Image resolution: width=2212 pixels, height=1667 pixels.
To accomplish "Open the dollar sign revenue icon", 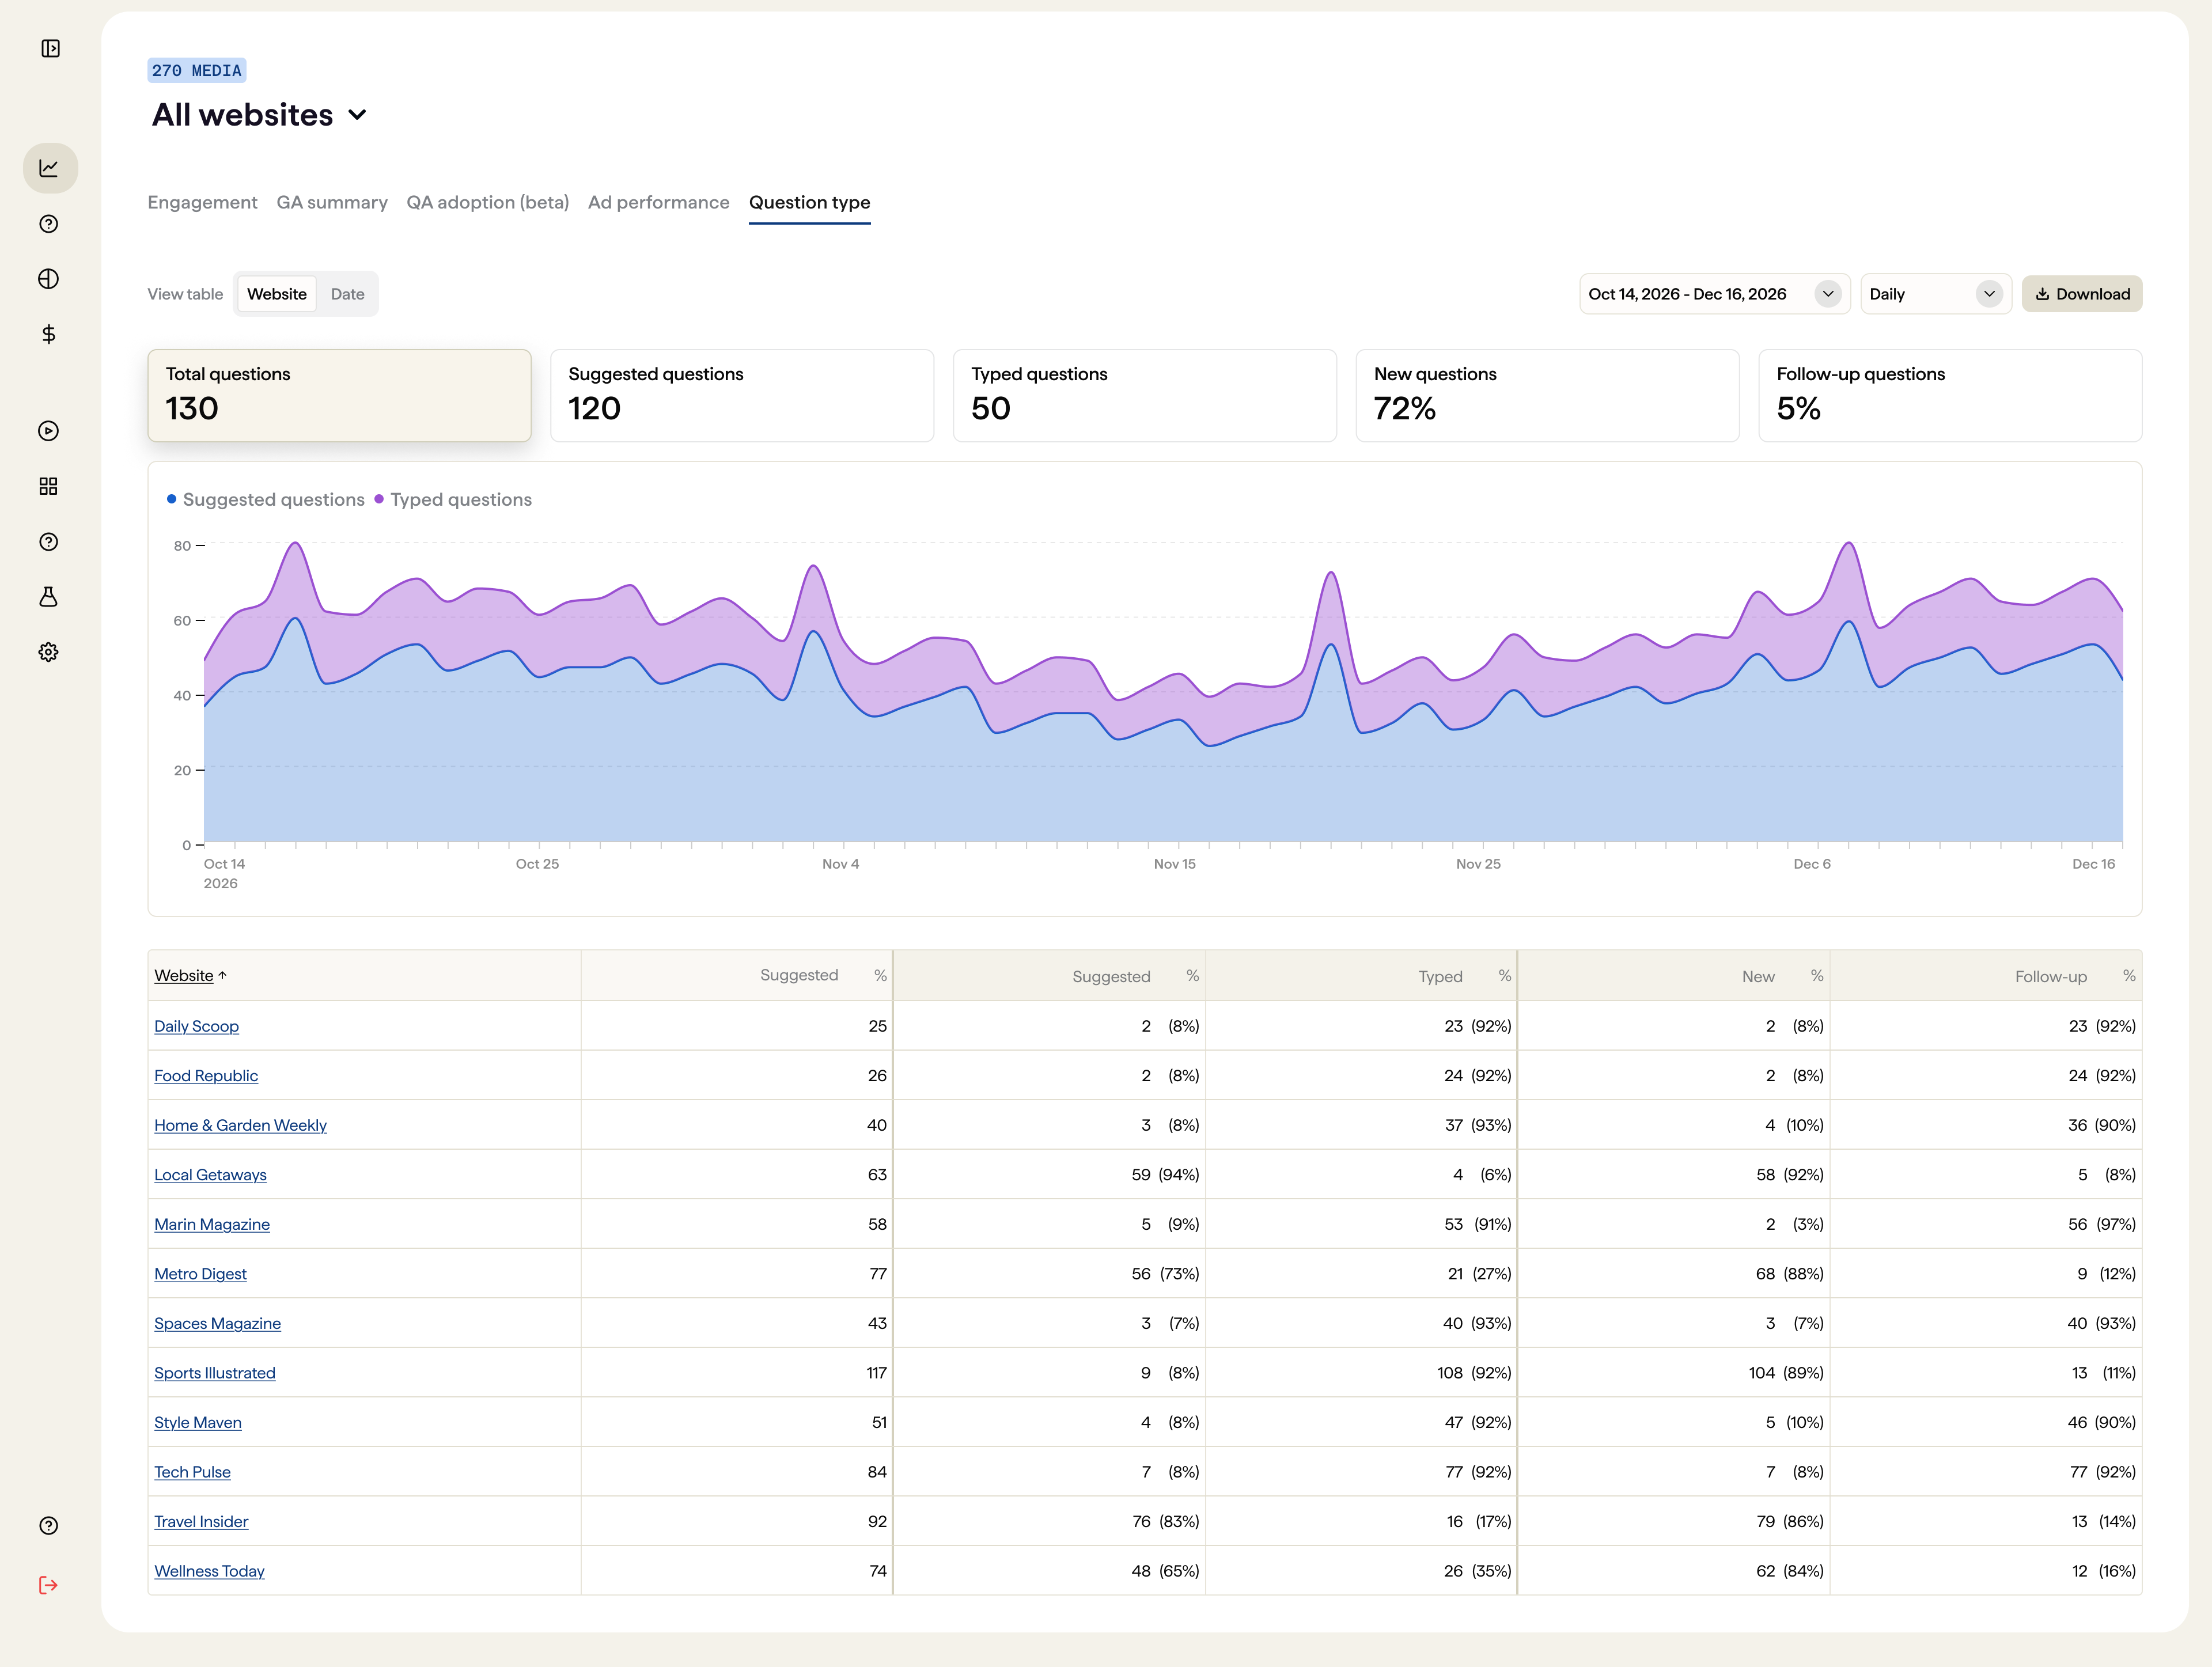I will (x=48, y=334).
